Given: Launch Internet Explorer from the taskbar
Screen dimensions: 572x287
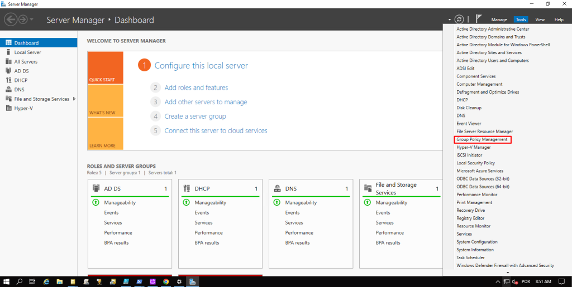Looking at the screenshot, I should tap(46, 281).
